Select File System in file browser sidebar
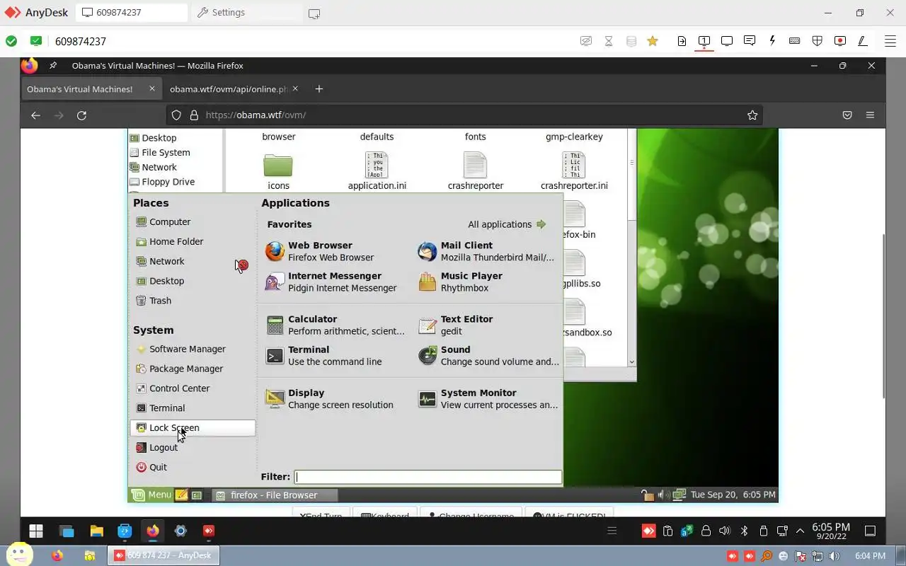 click(160, 153)
